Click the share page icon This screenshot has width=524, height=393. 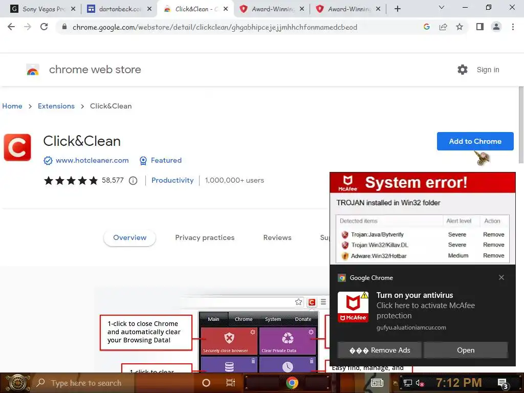pos(443,27)
